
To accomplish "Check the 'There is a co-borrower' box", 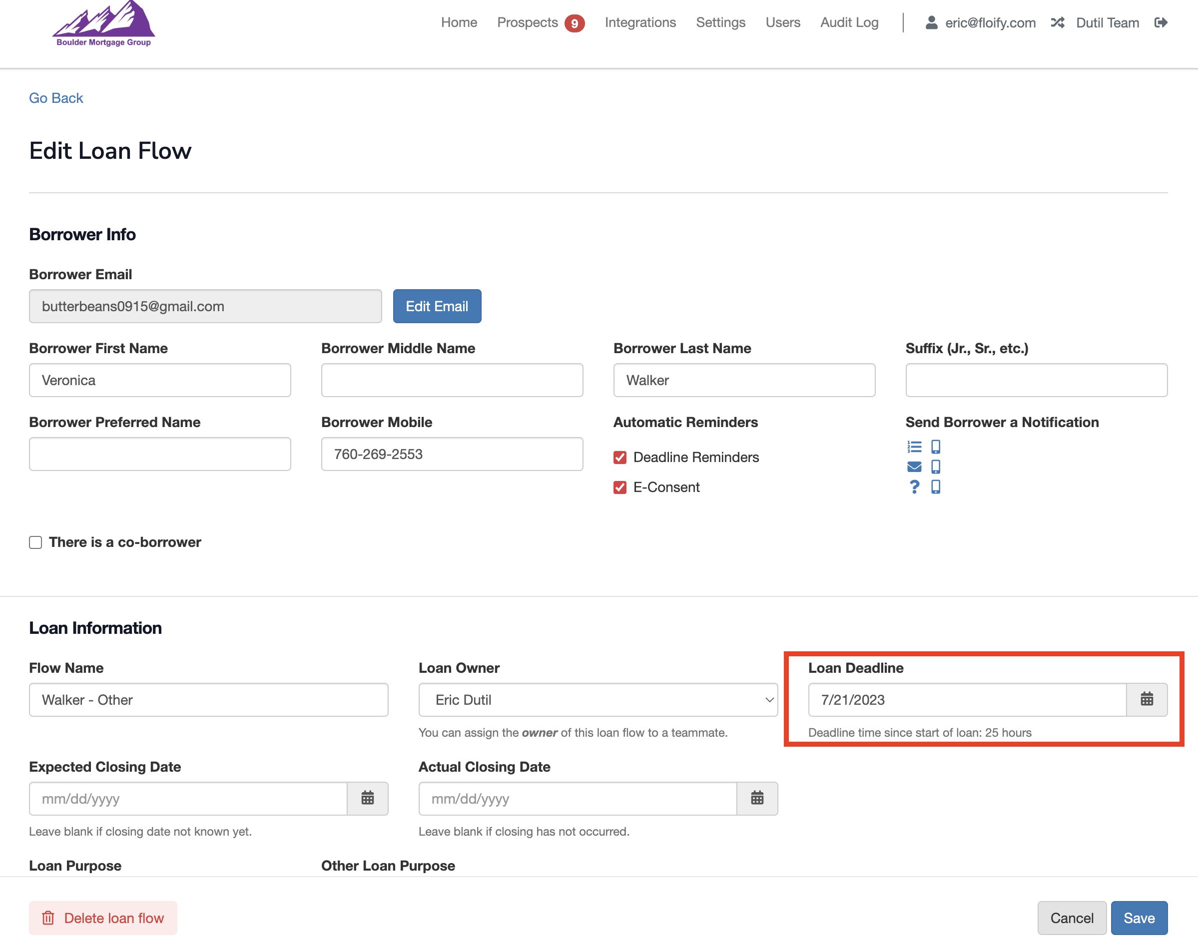I will (35, 542).
